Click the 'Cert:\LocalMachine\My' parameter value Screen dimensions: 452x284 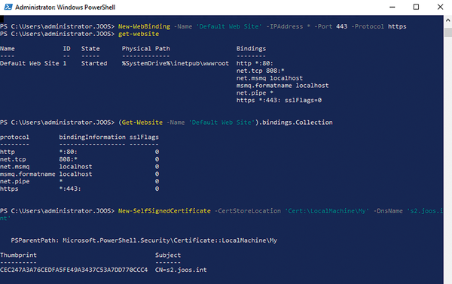click(x=327, y=211)
